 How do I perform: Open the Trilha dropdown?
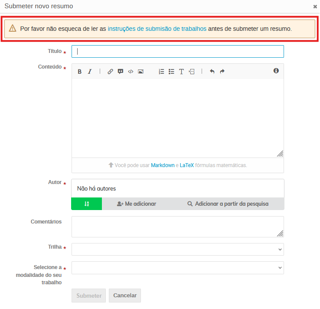177,250
